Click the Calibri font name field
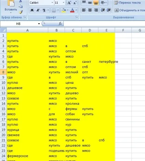 click(40, 3)
